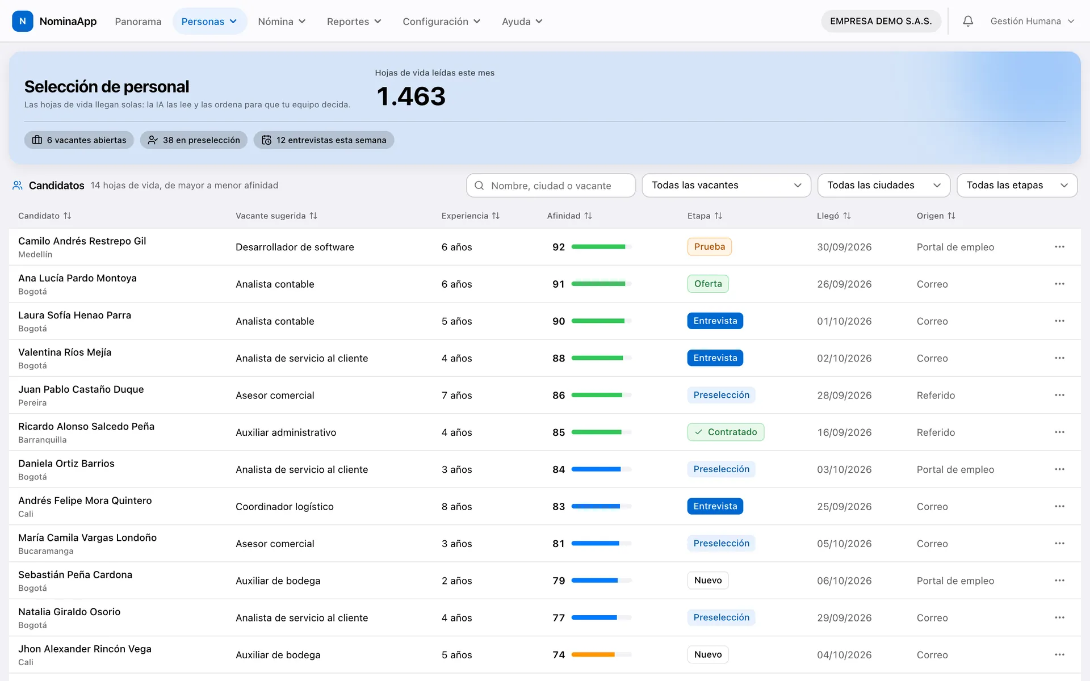This screenshot has width=1090, height=681.
Task: Open row actions for Ana Lucía Pardo Montoya
Action: pos(1059,284)
